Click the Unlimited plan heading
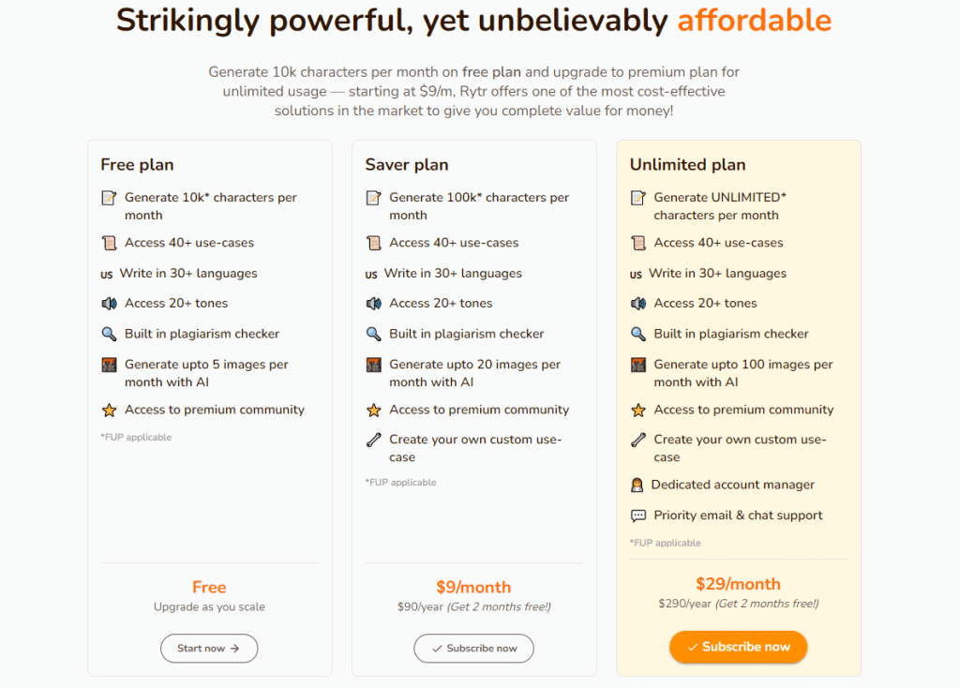Screen dimensions: 960x688 tap(687, 165)
